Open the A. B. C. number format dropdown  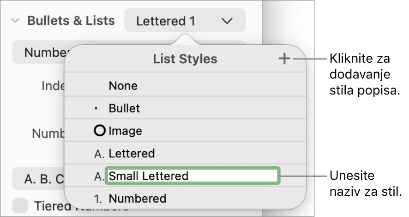click(x=38, y=179)
